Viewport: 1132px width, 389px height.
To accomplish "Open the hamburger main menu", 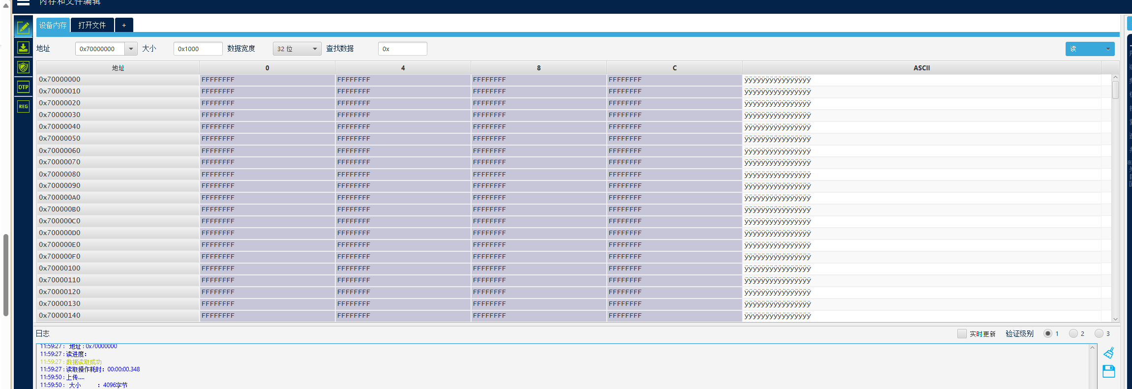I will point(23,2).
